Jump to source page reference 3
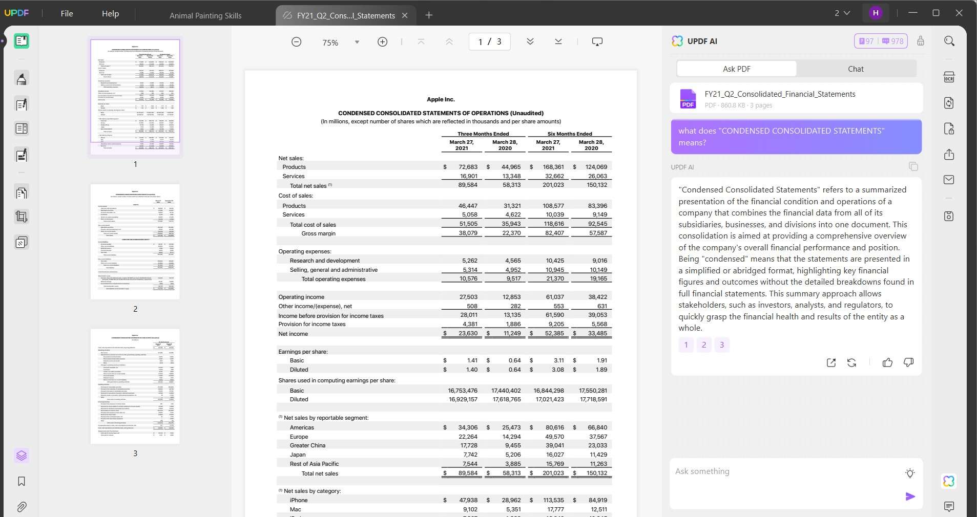This screenshot has width=977, height=517. point(722,344)
